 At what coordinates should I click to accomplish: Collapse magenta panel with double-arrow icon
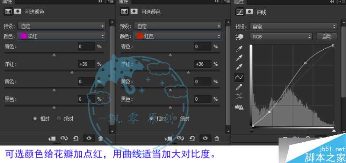coord(101,1)
